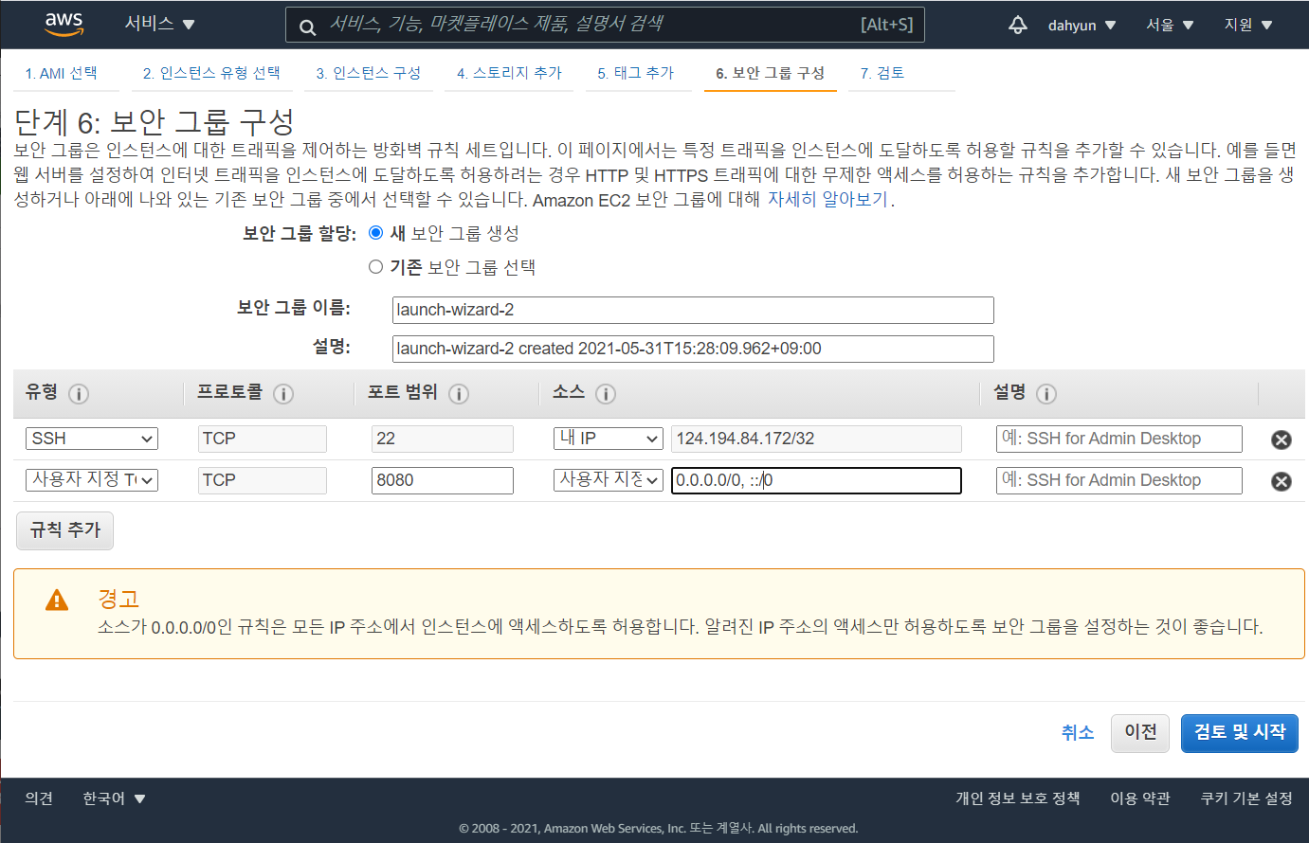Edit the 8080 port range field
Viewport: 1309px width, 843px height.
tap(443, 480)
